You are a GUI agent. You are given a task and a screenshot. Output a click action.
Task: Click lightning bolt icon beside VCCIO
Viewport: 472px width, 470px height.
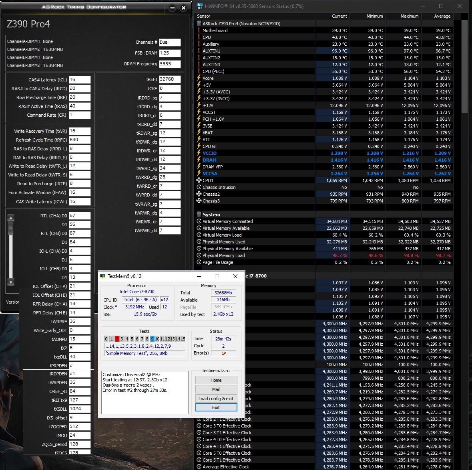click(x=199, y=153)
